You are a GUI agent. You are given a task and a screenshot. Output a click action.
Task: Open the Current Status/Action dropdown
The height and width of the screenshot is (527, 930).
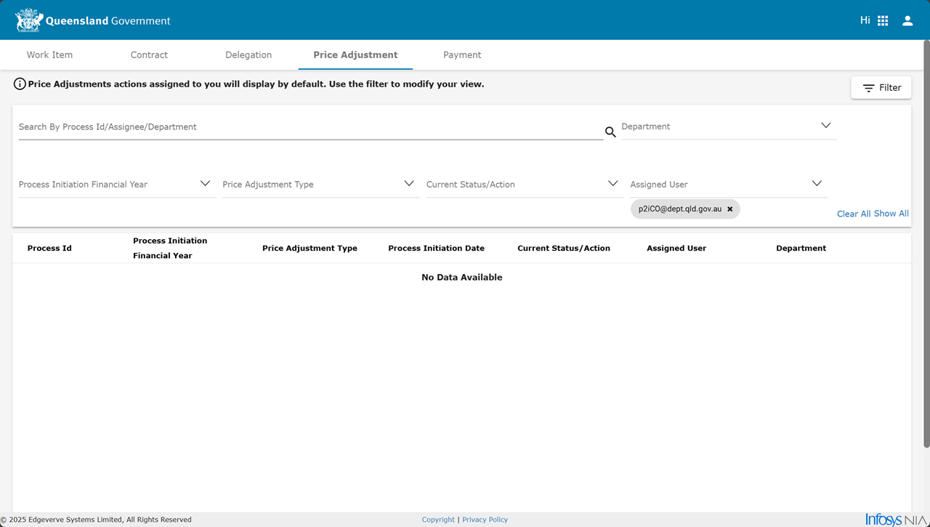coord(612,184)
